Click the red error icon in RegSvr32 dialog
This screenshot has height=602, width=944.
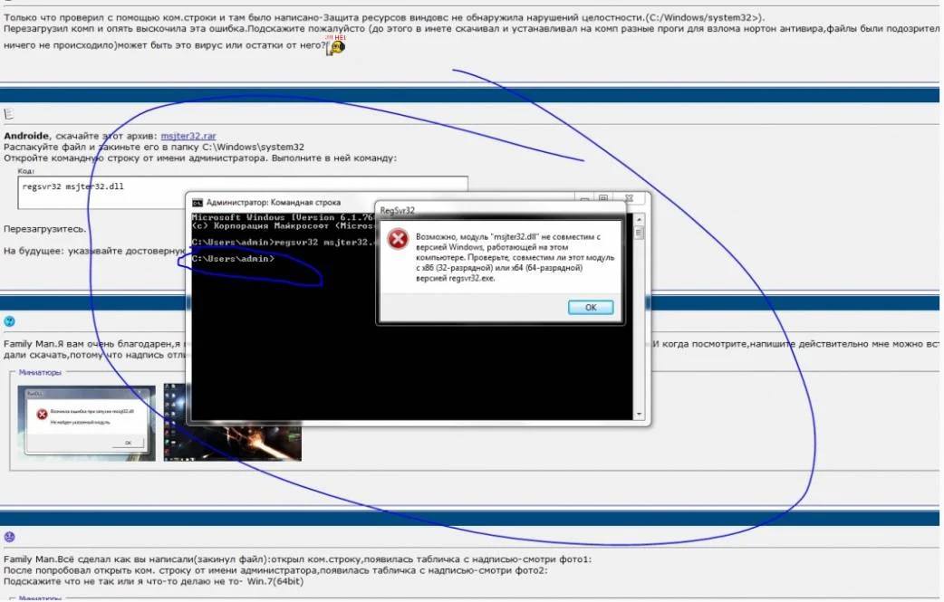[398, 239]
